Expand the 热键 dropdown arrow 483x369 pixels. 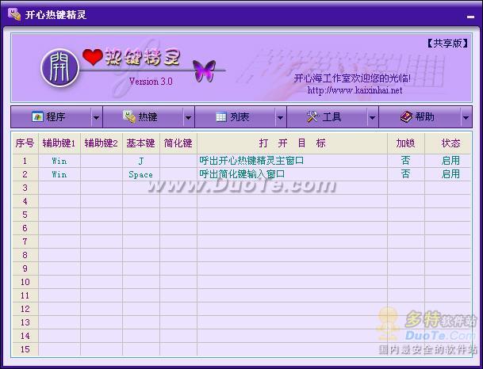pos(188,117)
